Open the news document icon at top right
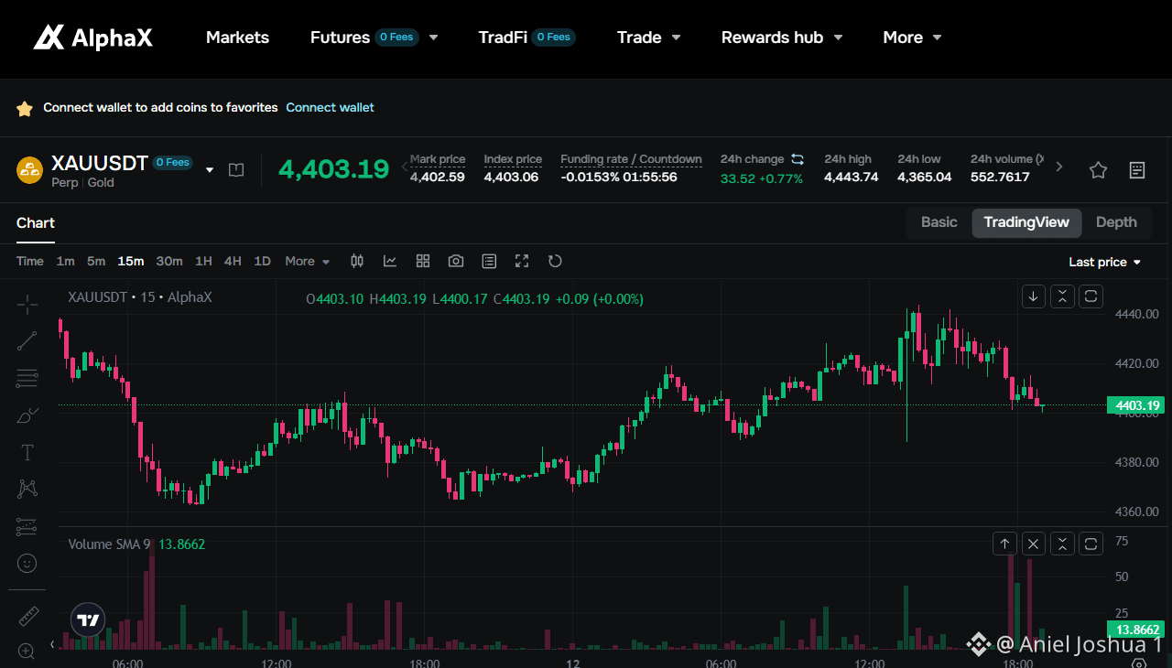Viewport: 1172px width, 668px height. click(1137, 169)
